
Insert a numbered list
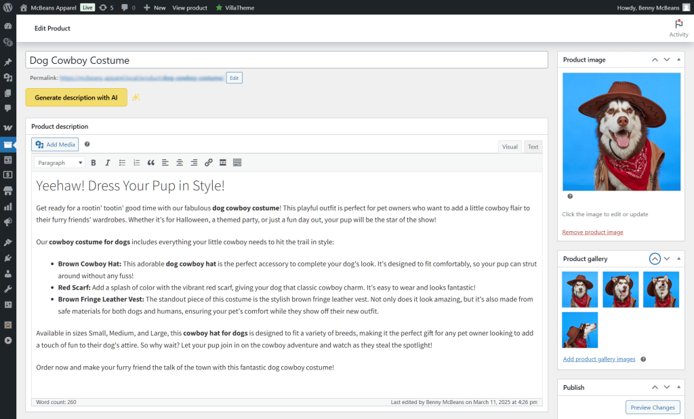tap(136, 163)
